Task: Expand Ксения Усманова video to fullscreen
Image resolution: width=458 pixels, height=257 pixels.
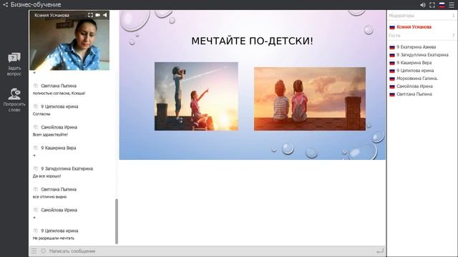Action: point(90,15)
